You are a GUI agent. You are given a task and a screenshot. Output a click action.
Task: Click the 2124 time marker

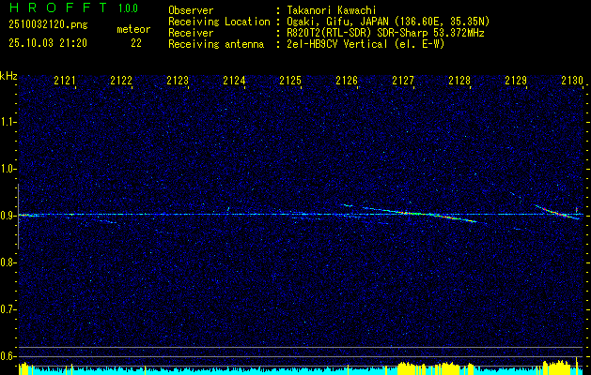coord(234,80)
